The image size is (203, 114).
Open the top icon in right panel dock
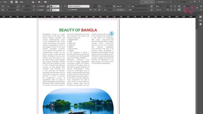(x=200, y=17)
